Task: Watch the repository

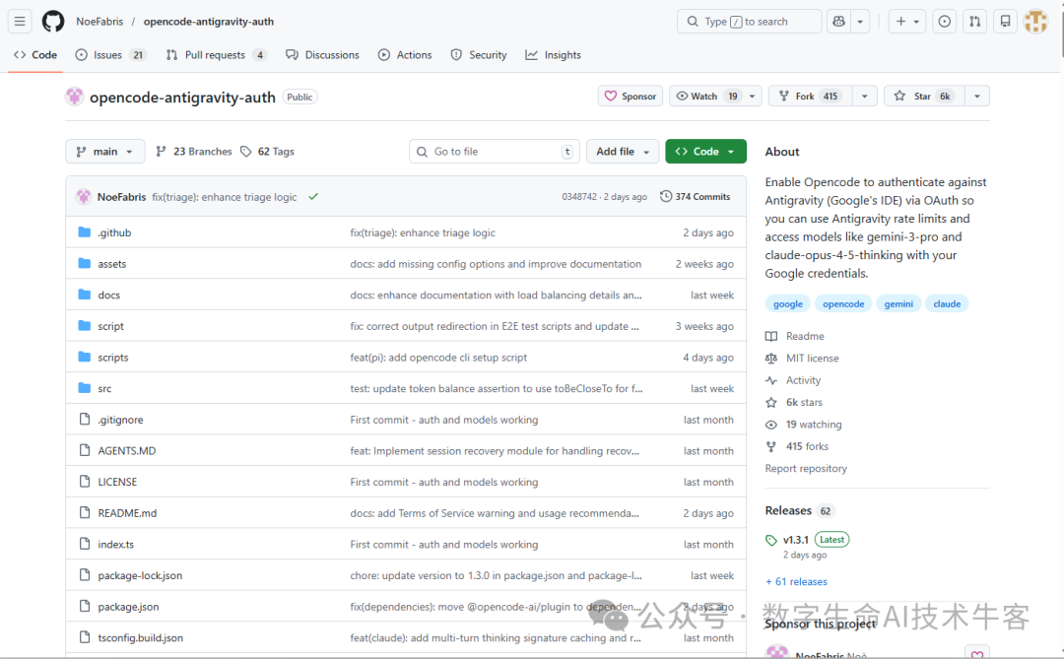Action: pos(705,96)
